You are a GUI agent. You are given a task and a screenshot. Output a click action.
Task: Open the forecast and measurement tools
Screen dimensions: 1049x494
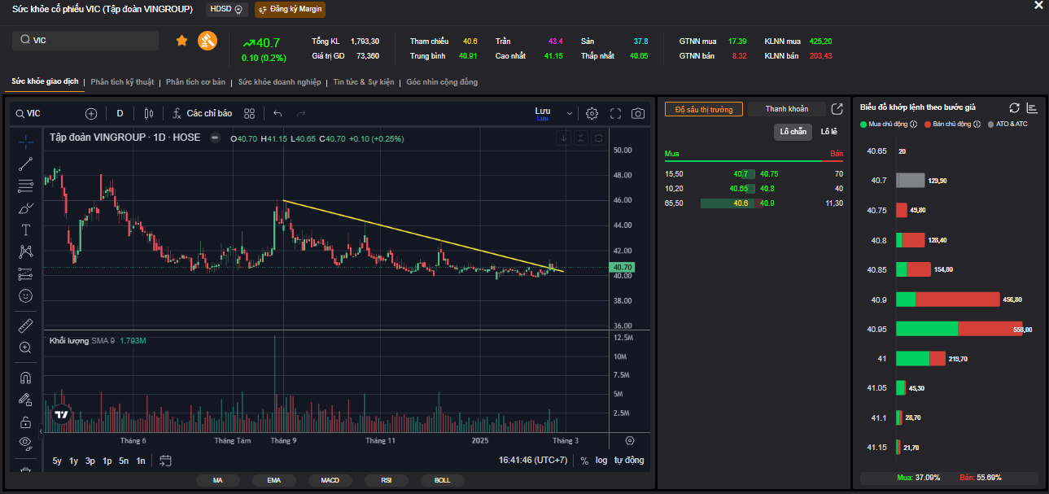[25, 273]
